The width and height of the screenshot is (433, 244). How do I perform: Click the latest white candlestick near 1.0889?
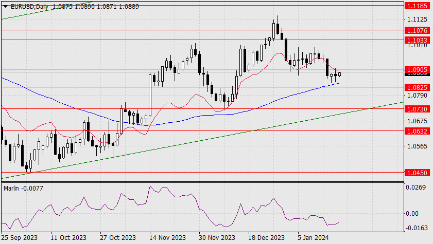339,74
